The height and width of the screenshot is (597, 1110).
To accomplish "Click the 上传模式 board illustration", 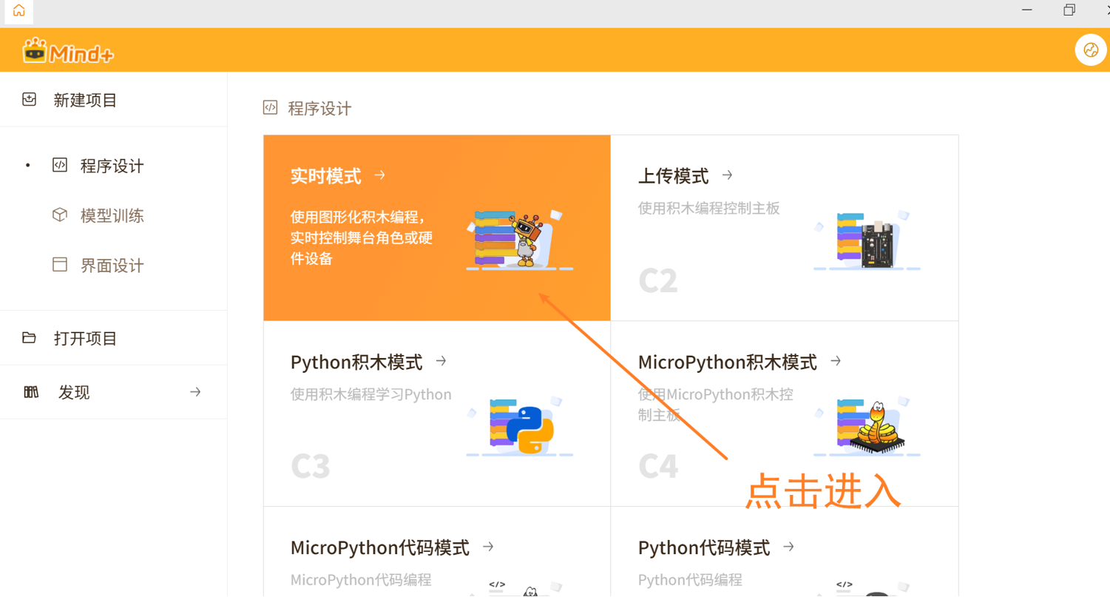I will click(x=868, y=241).
